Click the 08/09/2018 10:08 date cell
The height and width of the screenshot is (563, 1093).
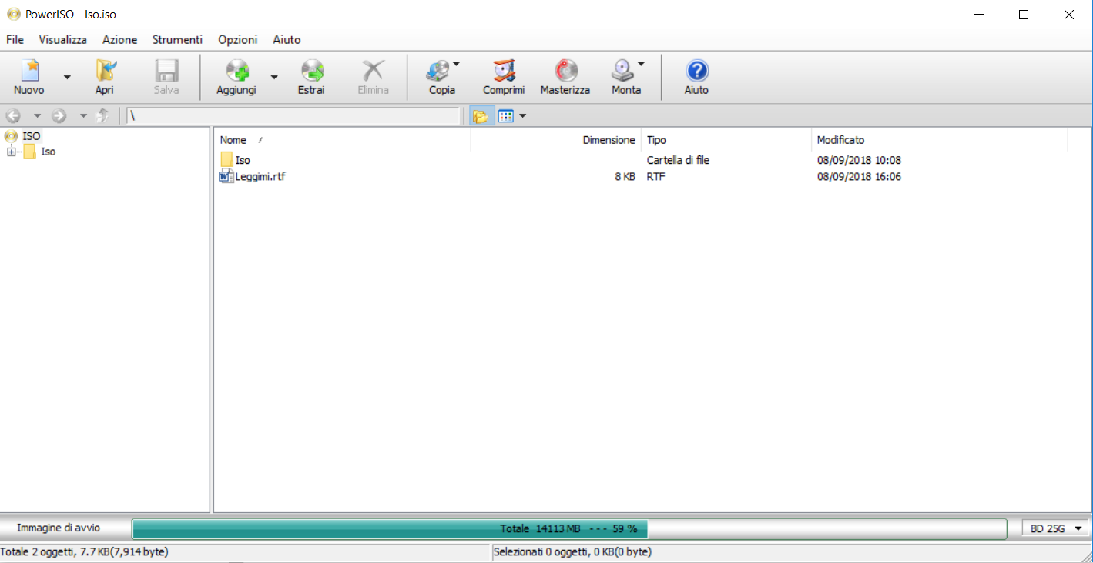click(859, 160)
